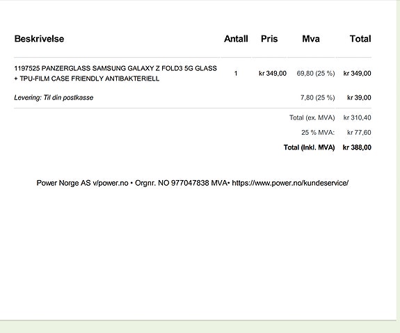Click the delivery VAT 7,80 (25 %)
The image size is (400, 333).
318,97
